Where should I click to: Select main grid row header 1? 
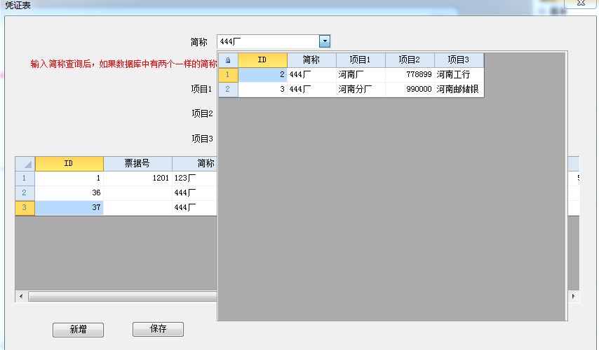click(x=25, y=178)
